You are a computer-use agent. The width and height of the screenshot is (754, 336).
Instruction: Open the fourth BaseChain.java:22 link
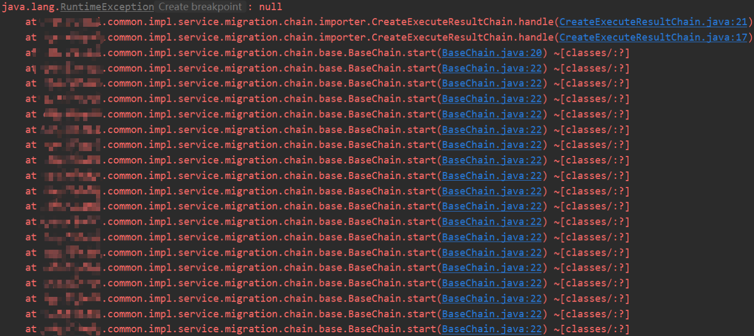(x=492, y=114)
